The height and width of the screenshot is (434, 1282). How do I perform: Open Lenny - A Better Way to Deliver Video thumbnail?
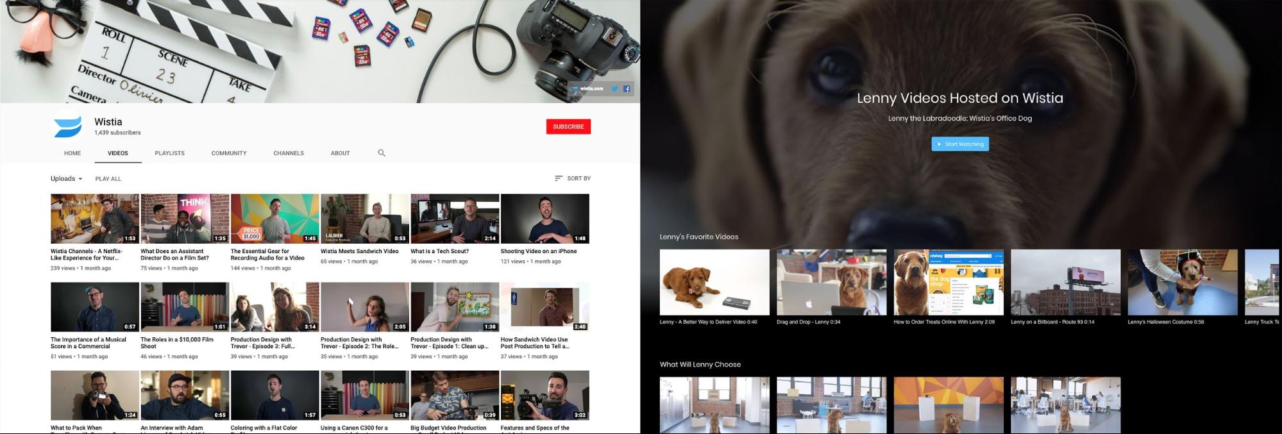[714, 283]
